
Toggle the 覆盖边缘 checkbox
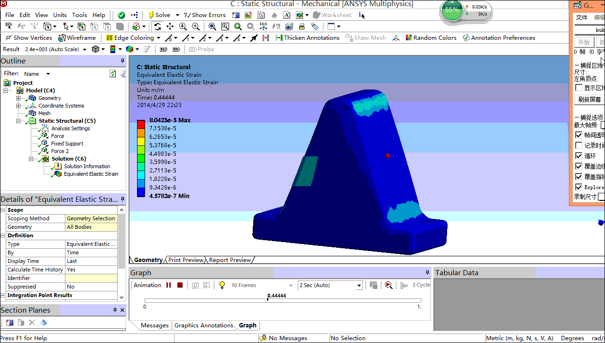578,166
